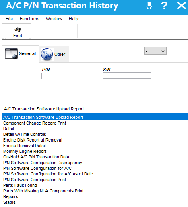This screenshot has height=207, width=188.
Task: Click the General tab window icon
Action: (11, 53)
